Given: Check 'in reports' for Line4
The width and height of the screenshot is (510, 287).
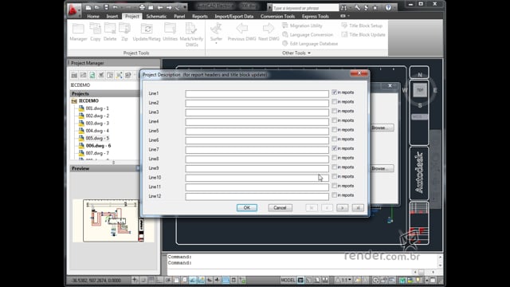Looking at the screenshot, I should 335,120.
